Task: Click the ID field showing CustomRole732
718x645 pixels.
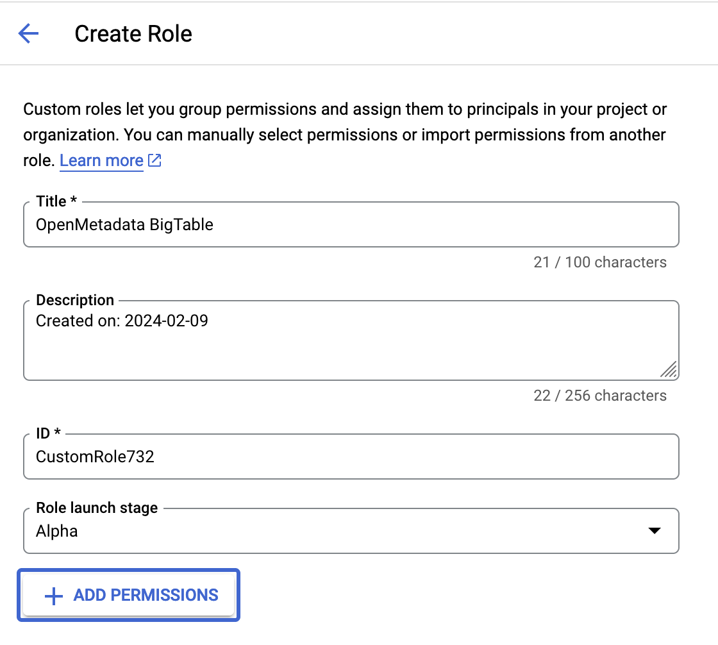Action: (351, 457)
